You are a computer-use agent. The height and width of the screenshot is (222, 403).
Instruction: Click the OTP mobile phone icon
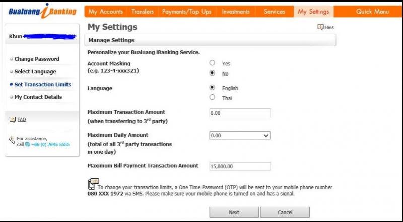[92, 184]
